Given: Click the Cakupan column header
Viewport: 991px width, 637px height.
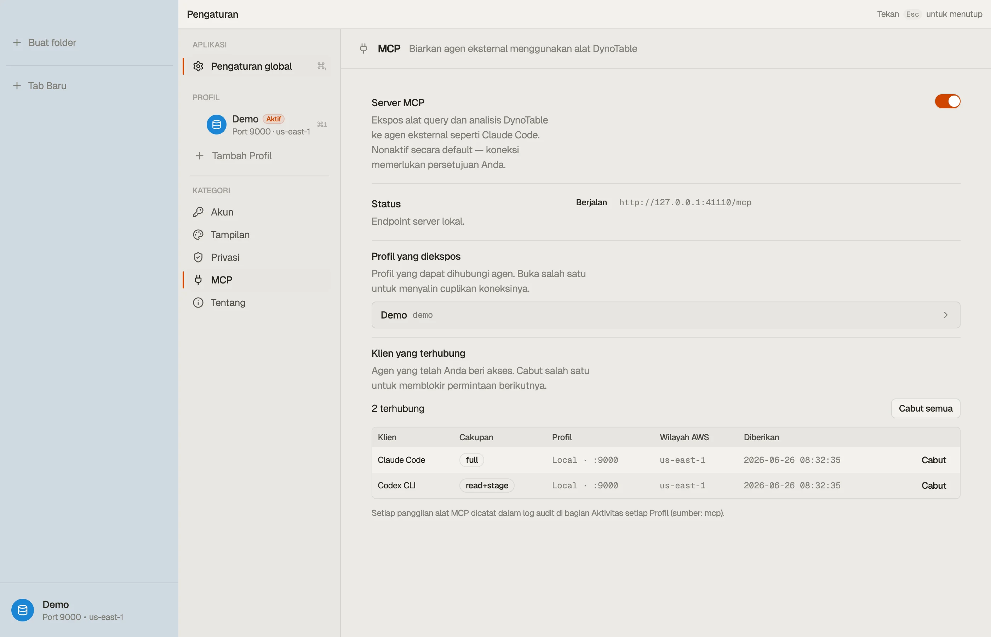Looking at the screenshot, I should click(x=476, y=438).
